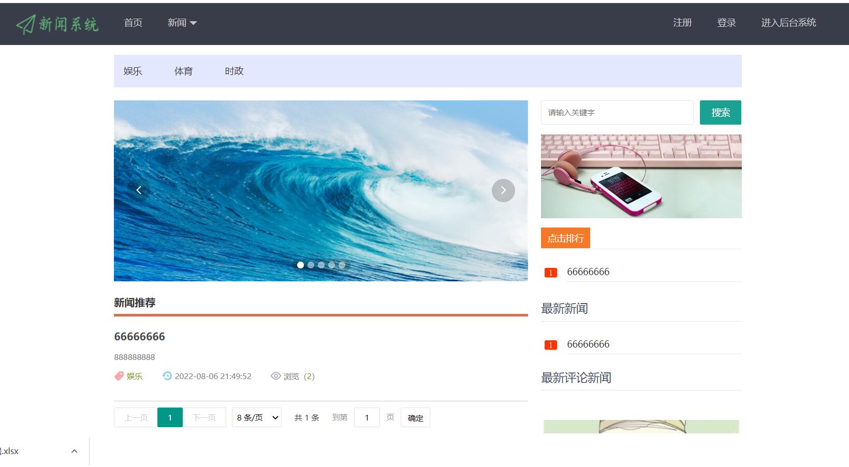Click the pink tag icon
The height and width of the screenshot is (467, 849).
pos(119,376)
